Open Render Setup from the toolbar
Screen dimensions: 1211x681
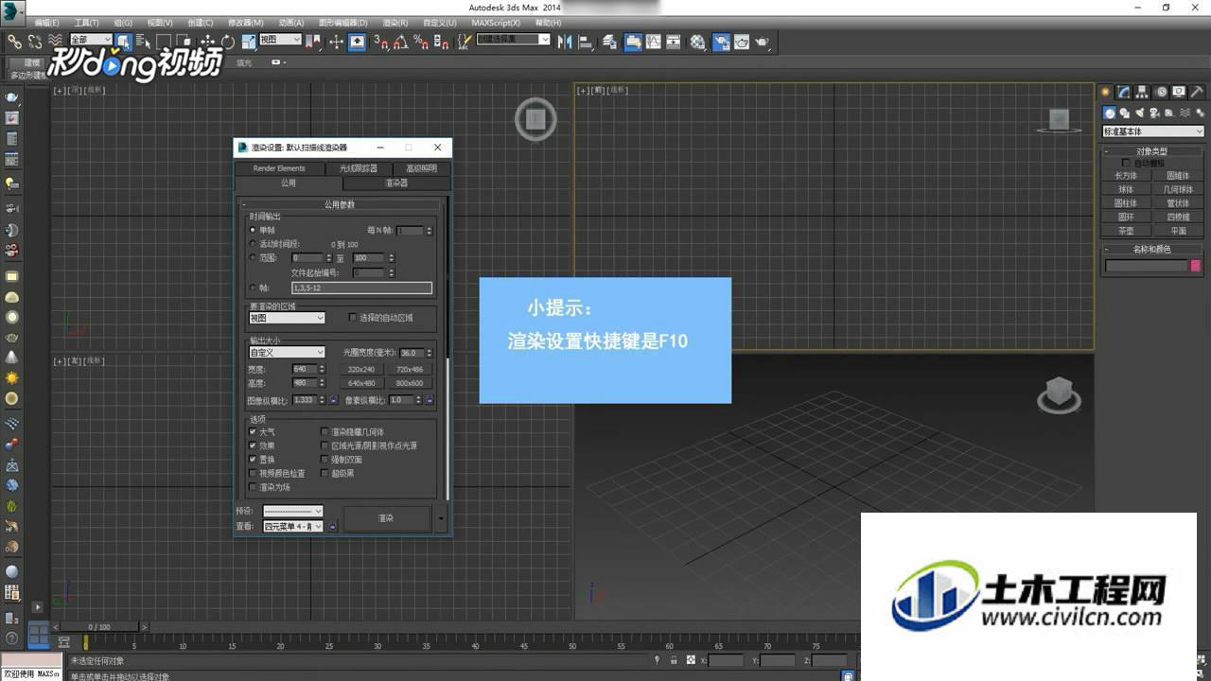click(x=721, y=42)
